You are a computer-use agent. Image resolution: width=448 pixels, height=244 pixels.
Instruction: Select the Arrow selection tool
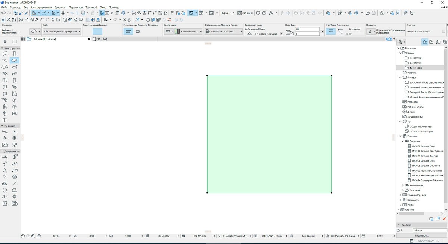[5, 41]
